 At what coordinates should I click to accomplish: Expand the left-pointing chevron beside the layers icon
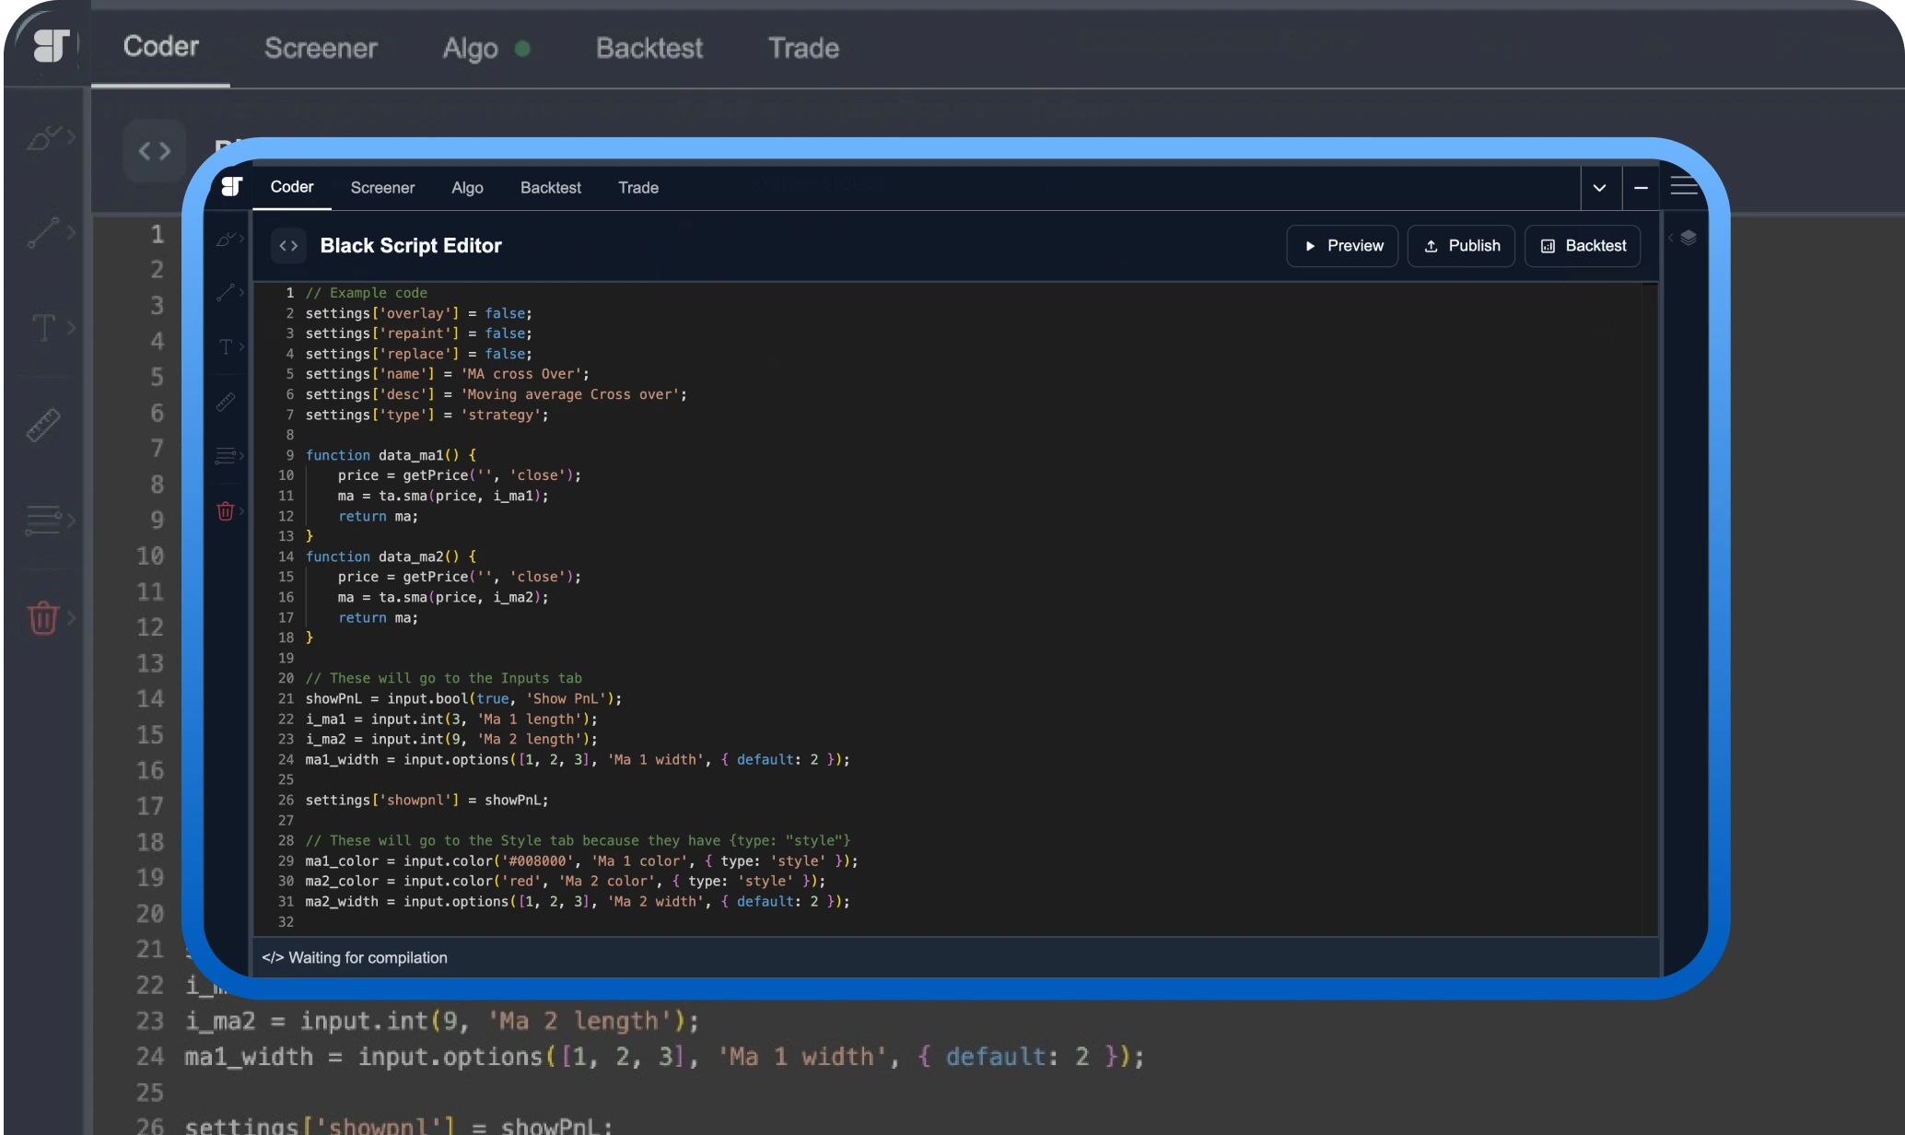[x=1670, y=238]
